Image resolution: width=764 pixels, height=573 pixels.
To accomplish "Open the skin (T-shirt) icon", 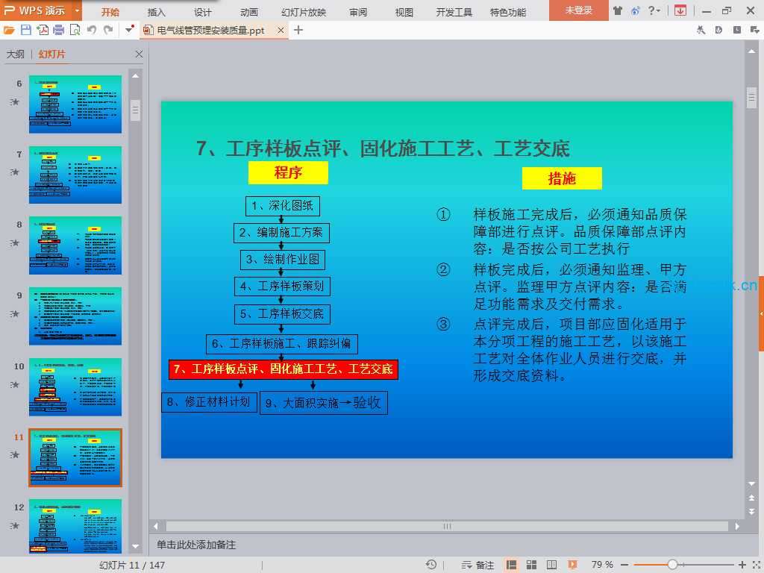I will [618, 10].
